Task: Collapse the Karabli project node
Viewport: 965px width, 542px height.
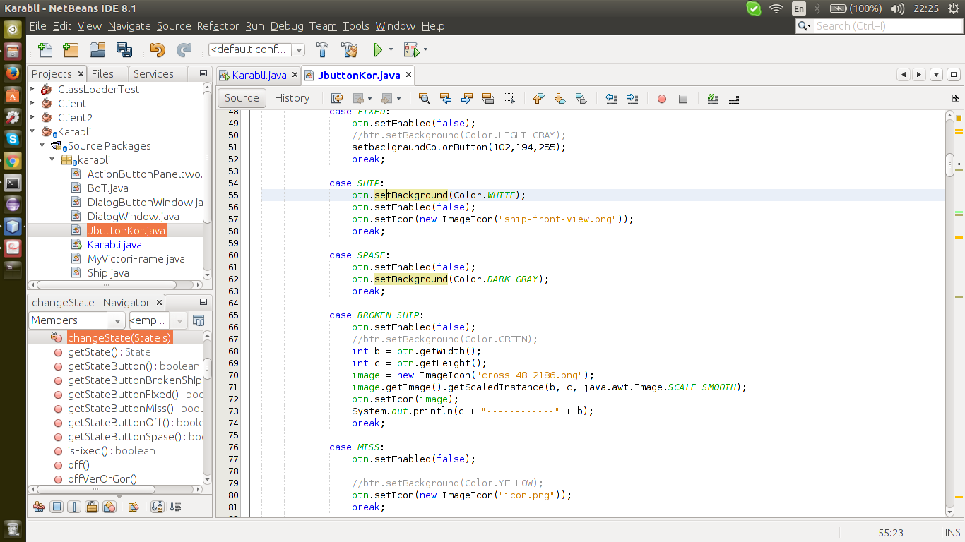Action: point(32,131)
